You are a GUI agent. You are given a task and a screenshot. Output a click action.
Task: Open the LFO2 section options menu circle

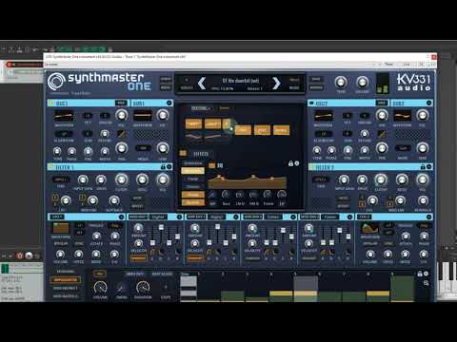429,217
